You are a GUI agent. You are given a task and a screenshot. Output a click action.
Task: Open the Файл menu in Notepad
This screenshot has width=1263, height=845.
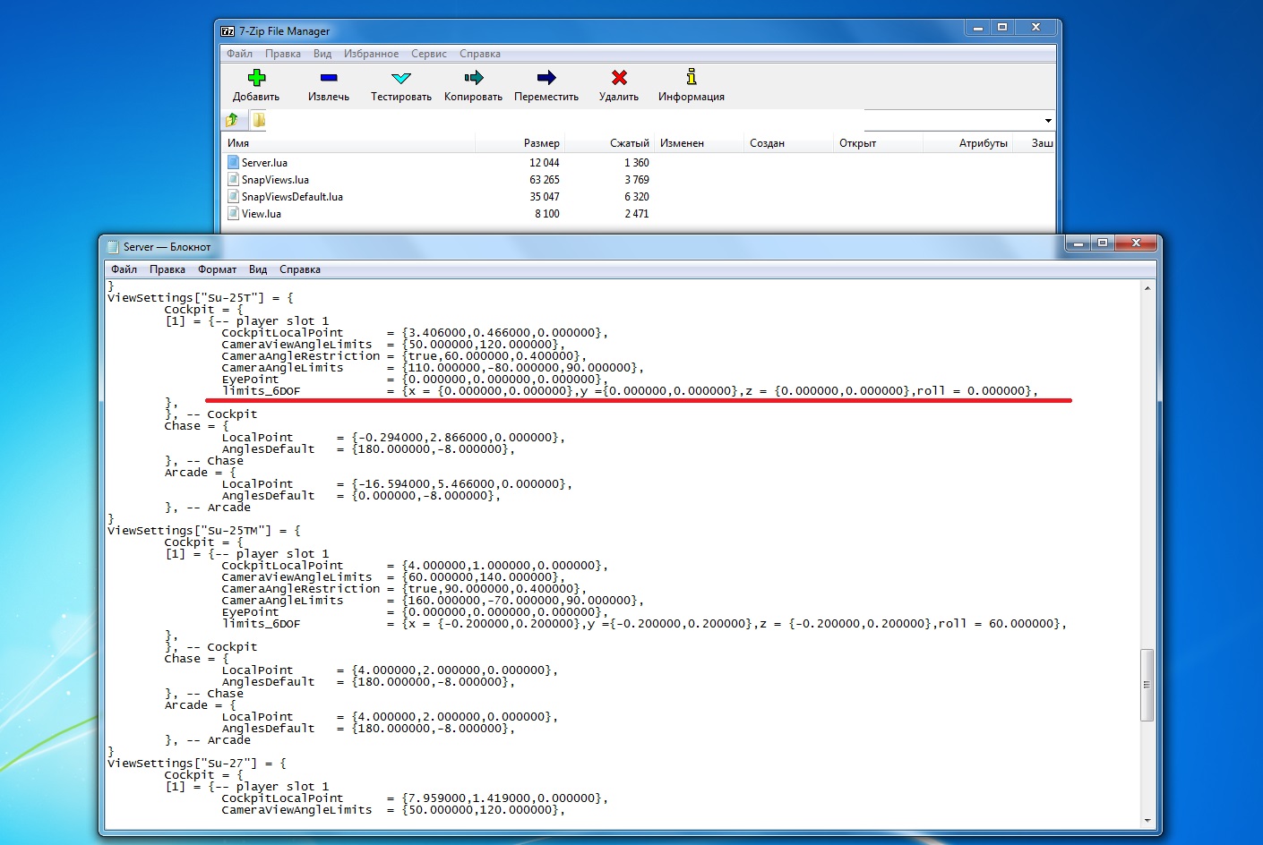pos(125,269)
